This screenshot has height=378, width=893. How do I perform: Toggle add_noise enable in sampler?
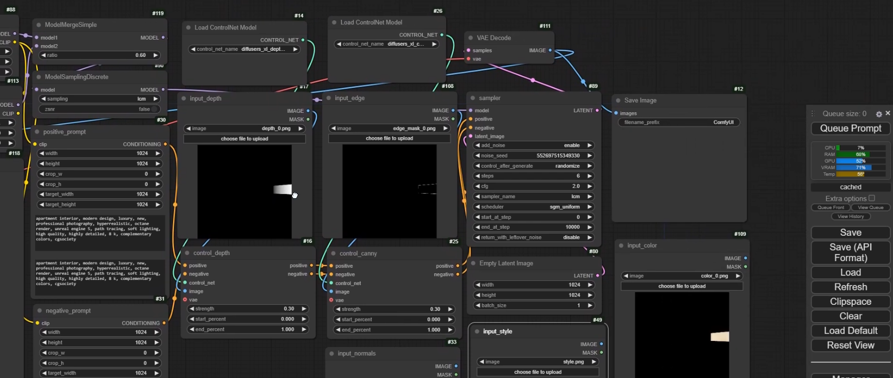pyautogui.click(x=534, y=145)
